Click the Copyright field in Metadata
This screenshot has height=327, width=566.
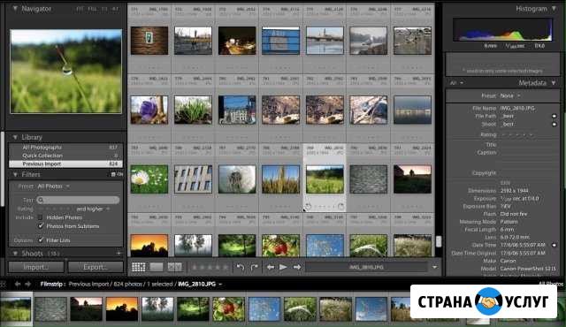click(529, 173)
